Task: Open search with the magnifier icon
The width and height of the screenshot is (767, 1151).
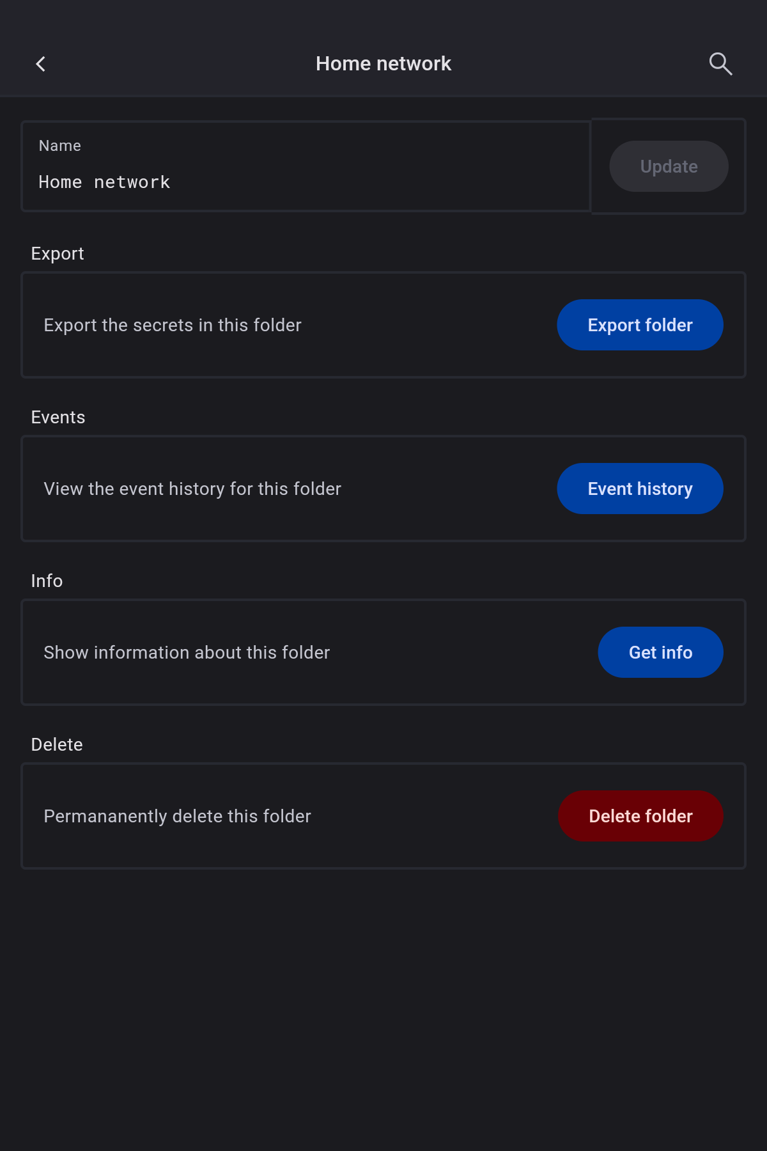Action: (720, 64)
